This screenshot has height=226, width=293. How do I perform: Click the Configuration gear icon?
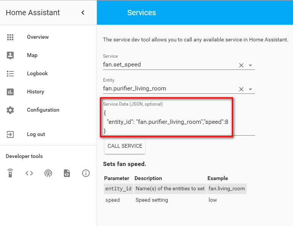10,110
